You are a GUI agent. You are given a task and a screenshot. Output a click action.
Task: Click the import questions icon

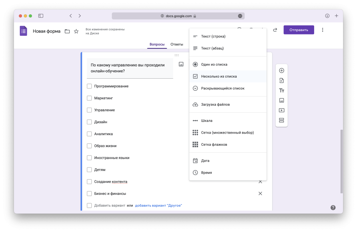(282, 81)
